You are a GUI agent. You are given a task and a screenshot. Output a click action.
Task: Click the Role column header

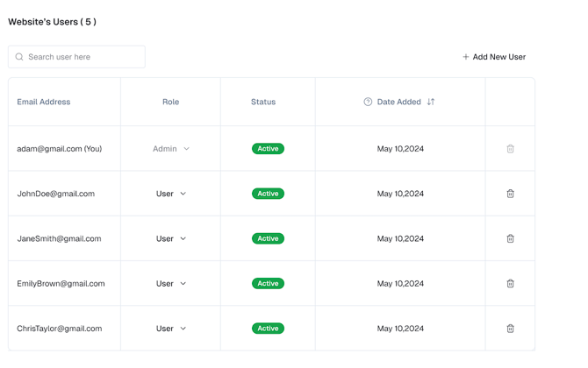(x=170, y=102)
